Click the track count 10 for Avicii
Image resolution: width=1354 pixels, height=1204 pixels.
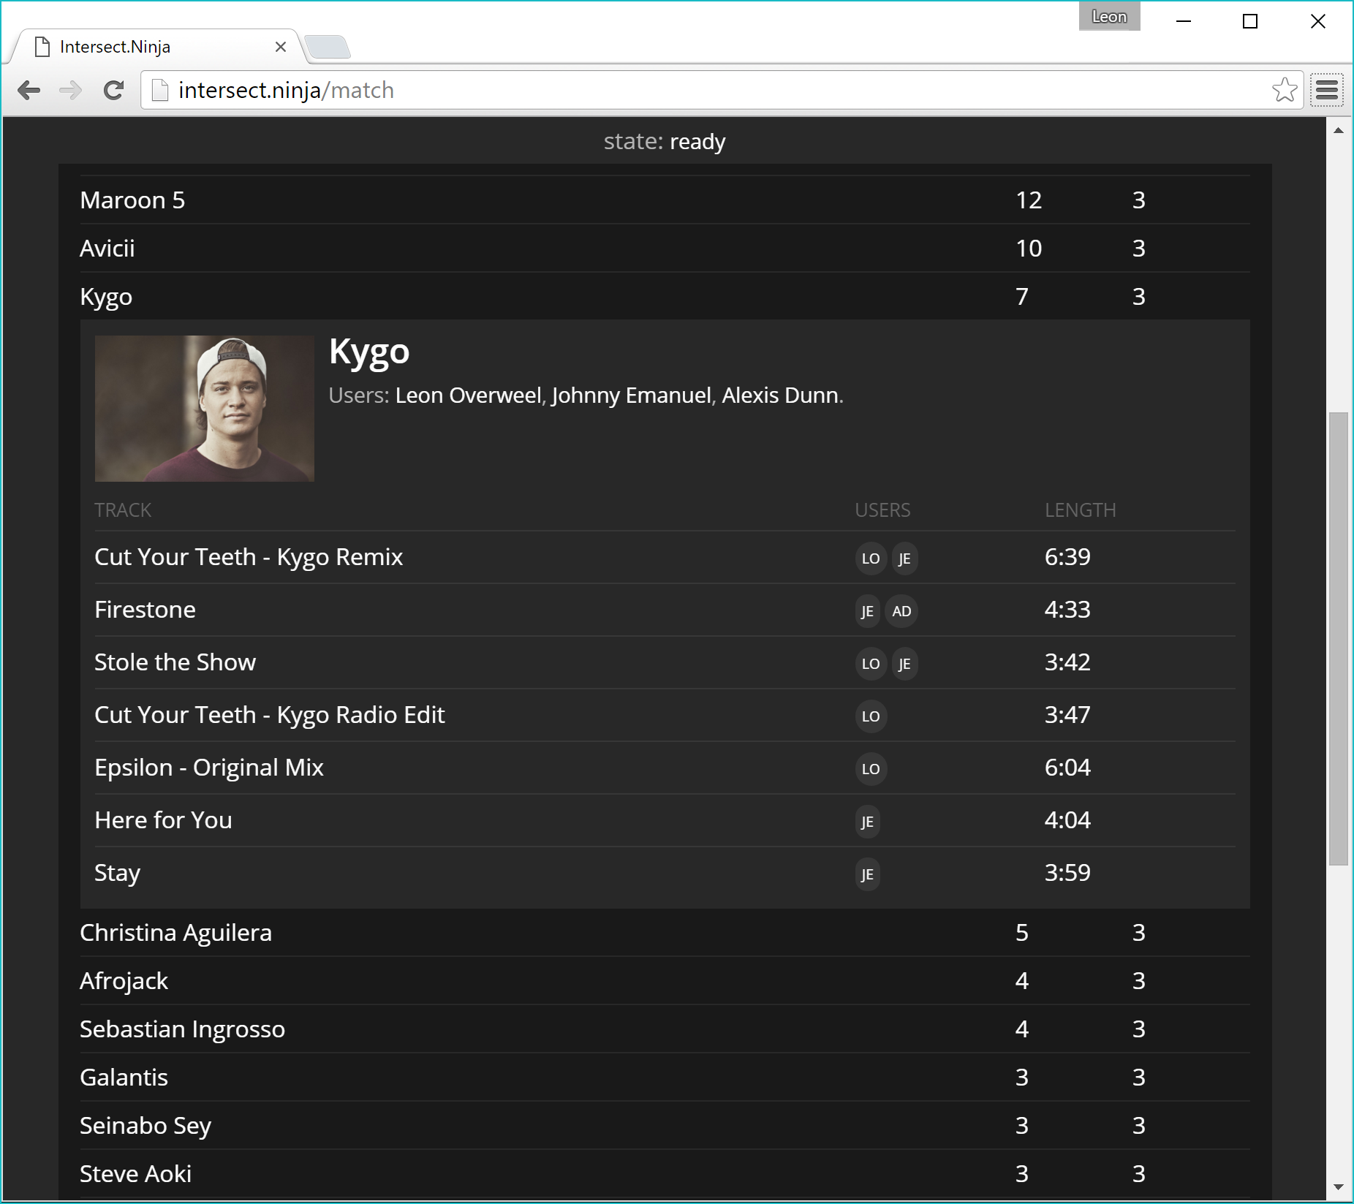[1029, 249]
